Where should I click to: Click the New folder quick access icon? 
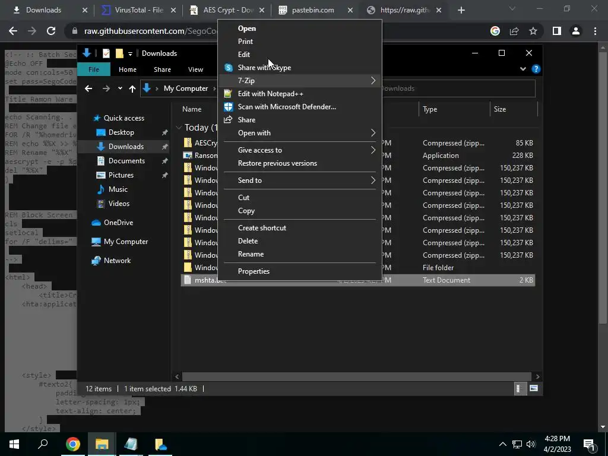coord(119,53)
